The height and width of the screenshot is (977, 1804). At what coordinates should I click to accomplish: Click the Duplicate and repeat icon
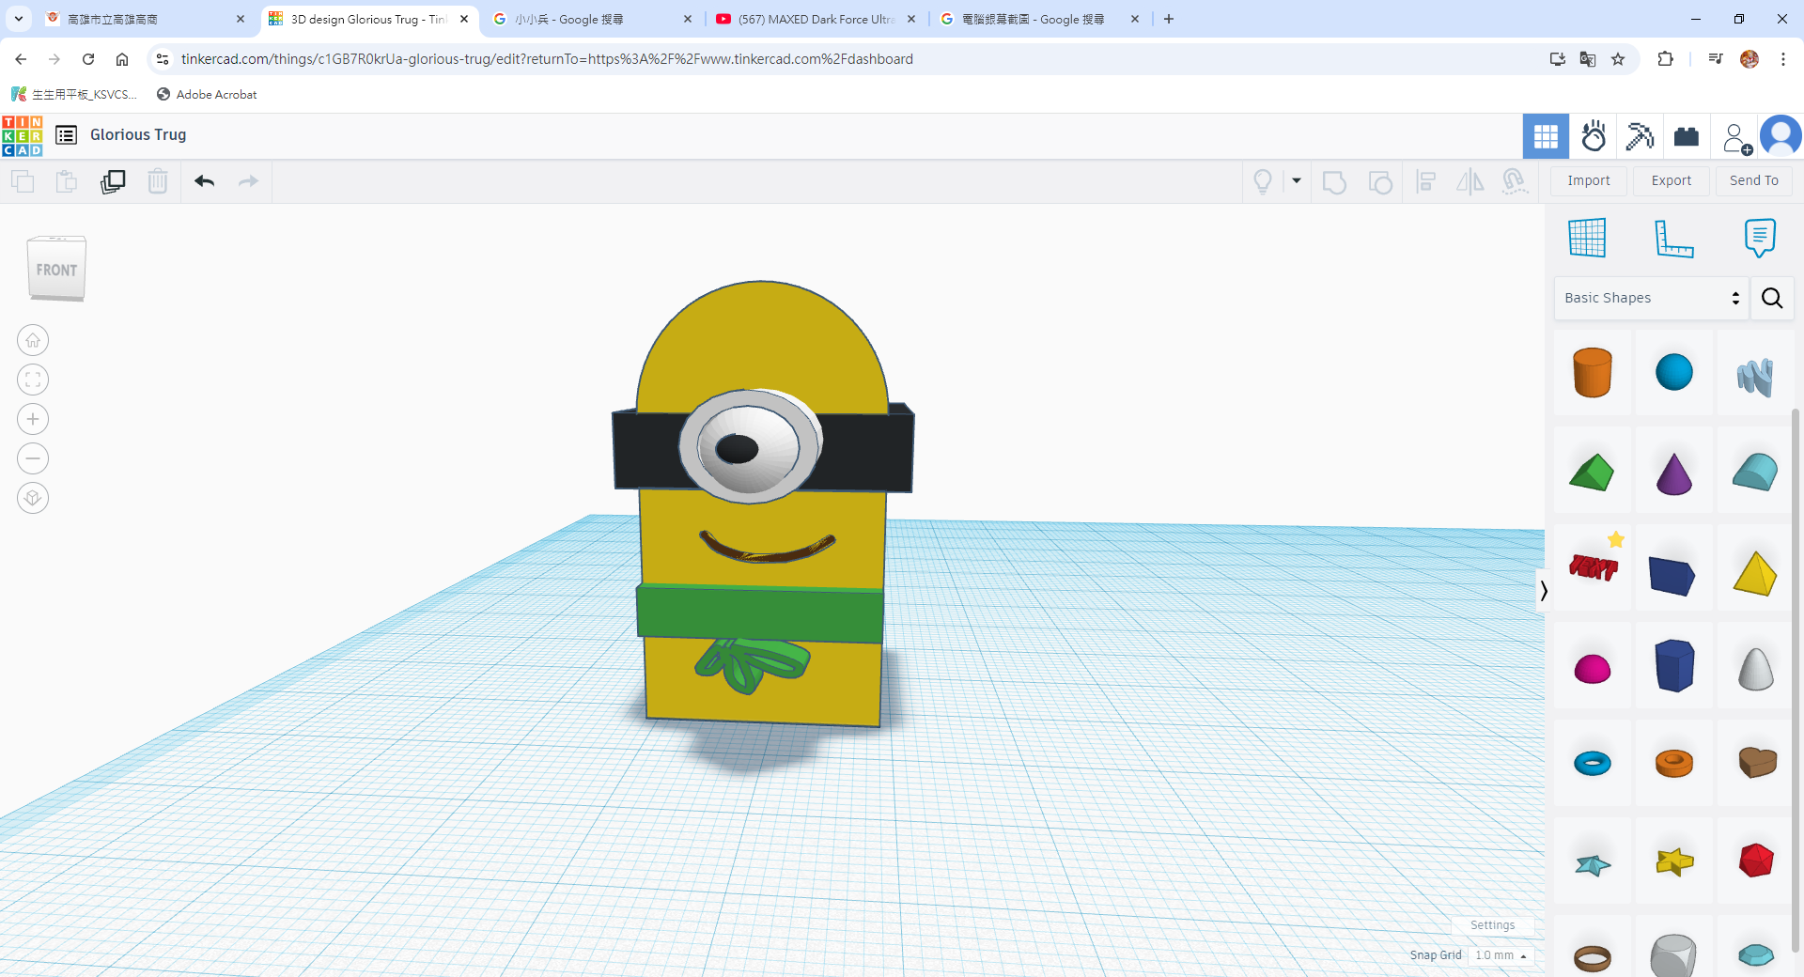click(113, 181)
